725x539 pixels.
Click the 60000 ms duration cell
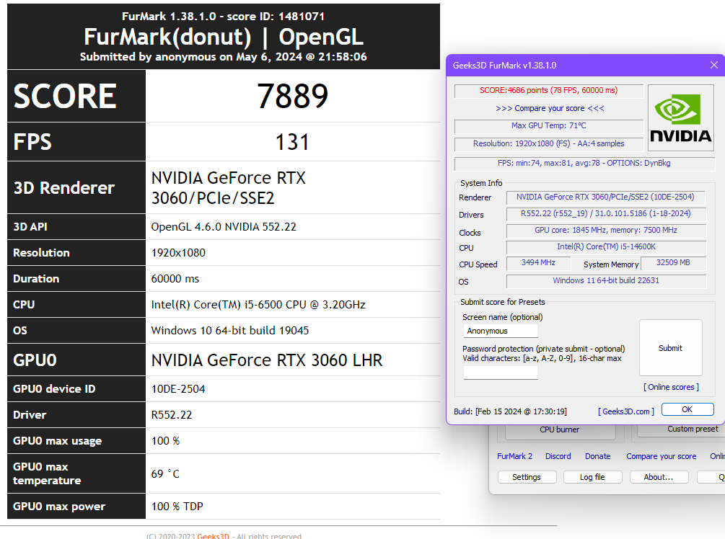(292, 278)
